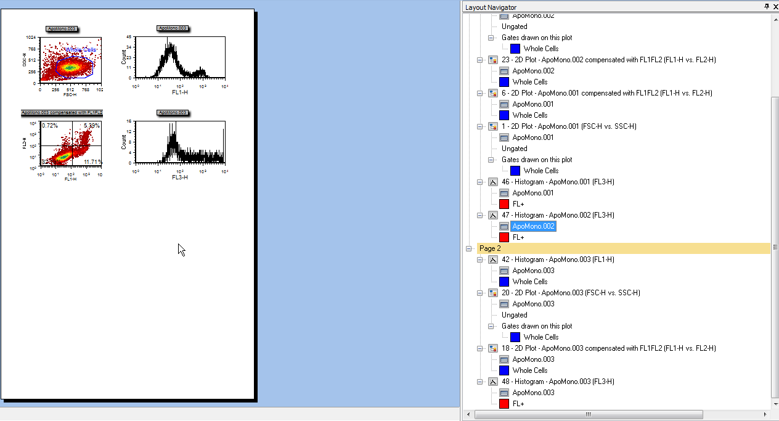Click data file icon of ApoMono.003 under plot 18
The image size is (779, 421).
(504, 359)
